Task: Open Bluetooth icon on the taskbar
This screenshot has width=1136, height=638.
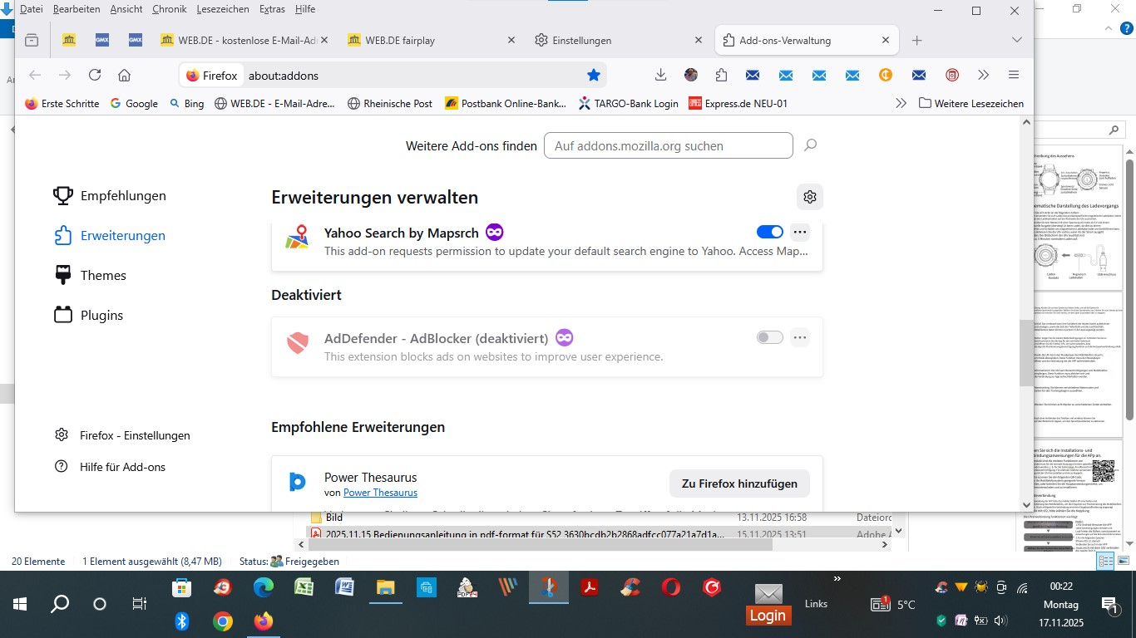Action: point(181,621)
